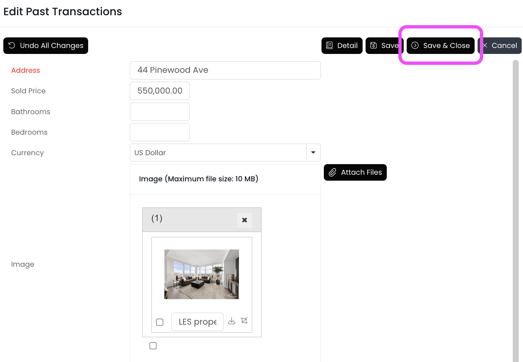Click the Save & Close arrow icon
The height and width of the screenshot is (362, 523).
click(415, 45)
